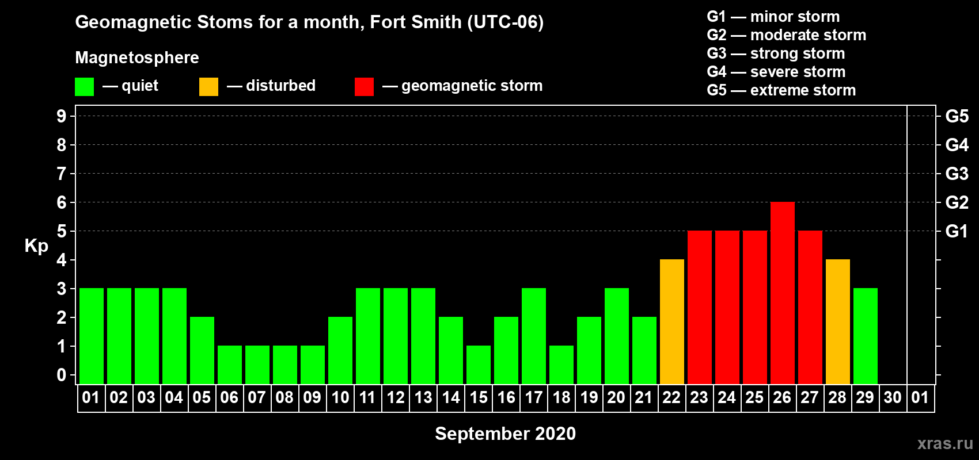Click the date label '14' on the x-axis
The width and height of the screenshot is (979, 460).
pos(451,397)
